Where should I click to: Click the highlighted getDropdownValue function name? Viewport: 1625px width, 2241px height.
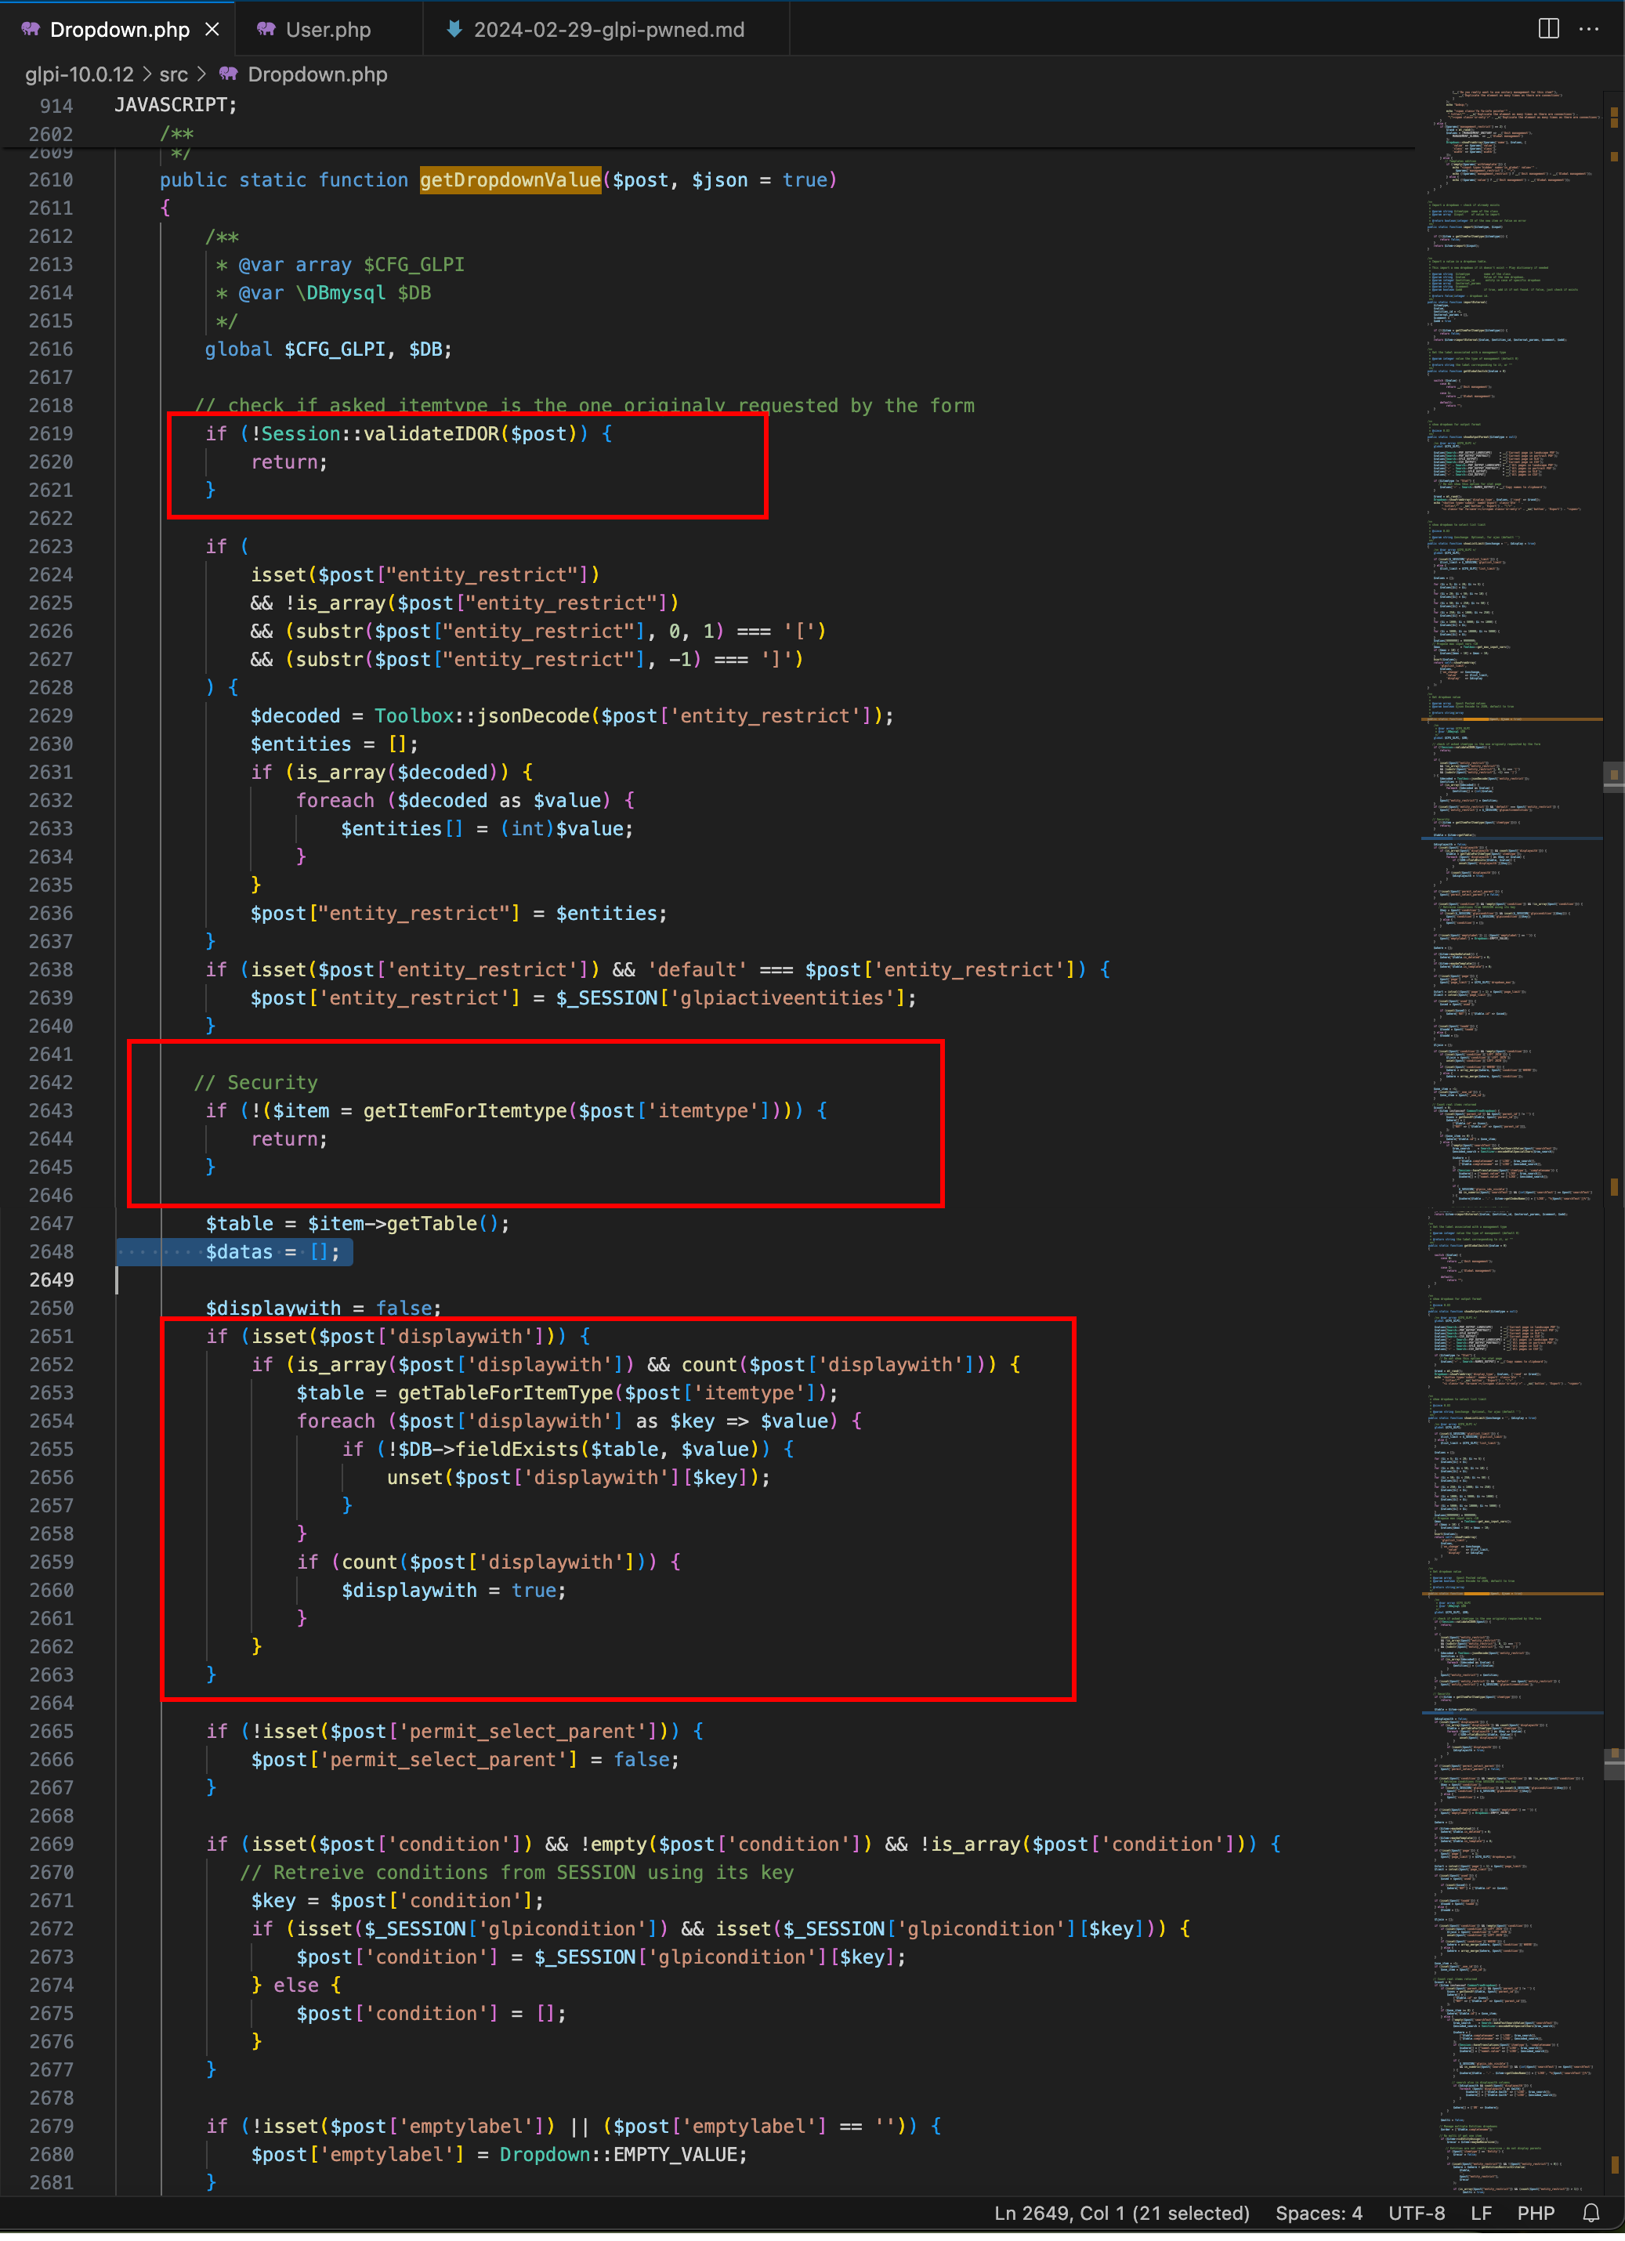pyautogui.click(x=510, y=180)
